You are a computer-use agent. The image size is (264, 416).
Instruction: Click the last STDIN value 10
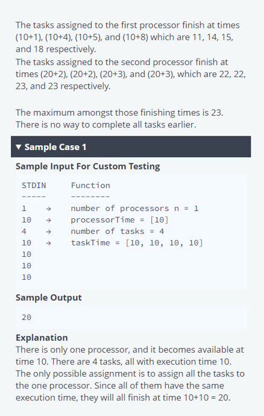tap(27, 277)
